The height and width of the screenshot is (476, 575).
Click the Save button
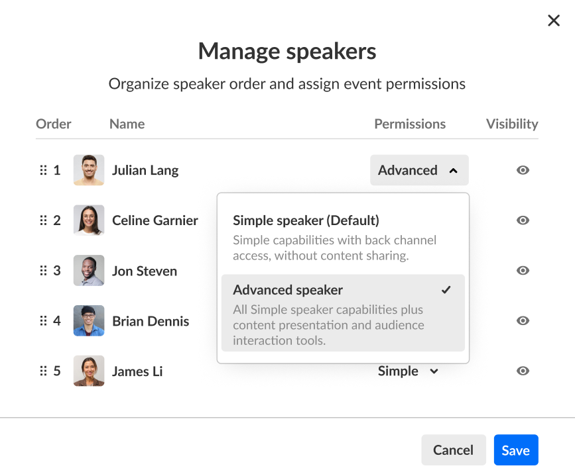pyautogui.click(x=516, y=450)
